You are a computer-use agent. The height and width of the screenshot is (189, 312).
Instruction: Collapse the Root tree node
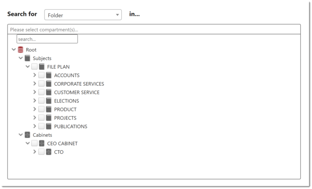pyautogui.click(x=13, y=49)
